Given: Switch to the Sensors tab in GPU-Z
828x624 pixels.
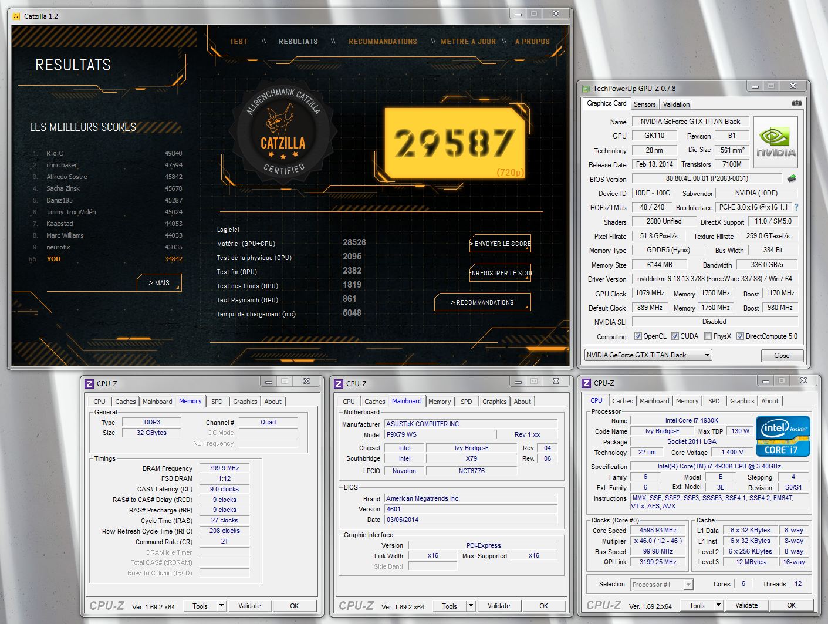Looking at the screenshot, I should 644,104.
